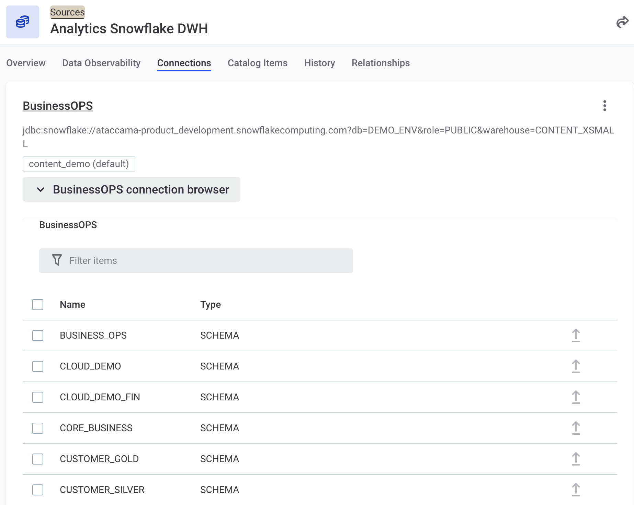Image resolution: width=634 pixels, height=505 pixels.
Task: Click the CLOUD_DEMO_FIN schema name
Action: (x=100, y=397)
